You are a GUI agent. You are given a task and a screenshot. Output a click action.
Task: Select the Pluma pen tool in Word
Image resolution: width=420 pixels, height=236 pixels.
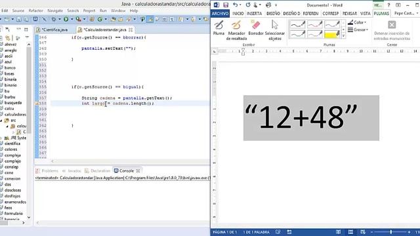219,28
